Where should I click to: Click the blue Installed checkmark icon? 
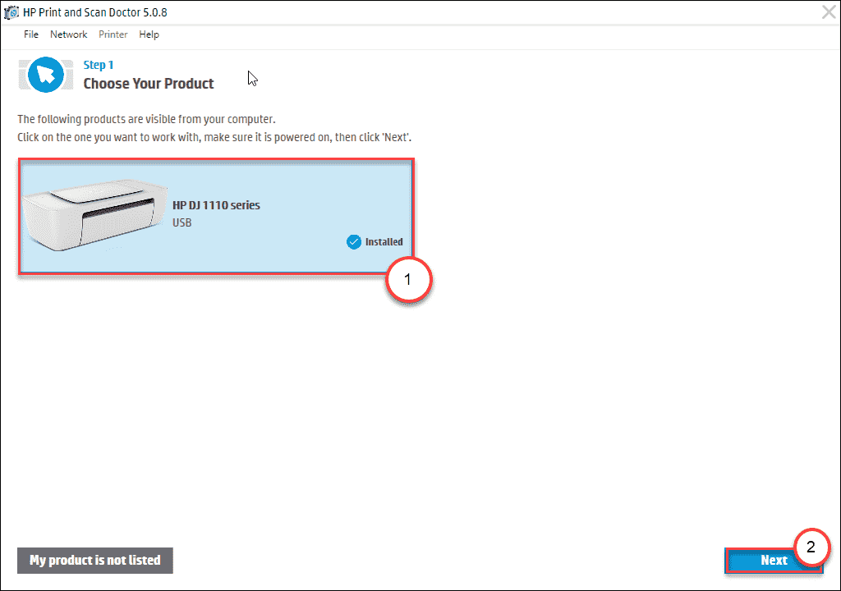pyautogui.click(x=354, y=242)
